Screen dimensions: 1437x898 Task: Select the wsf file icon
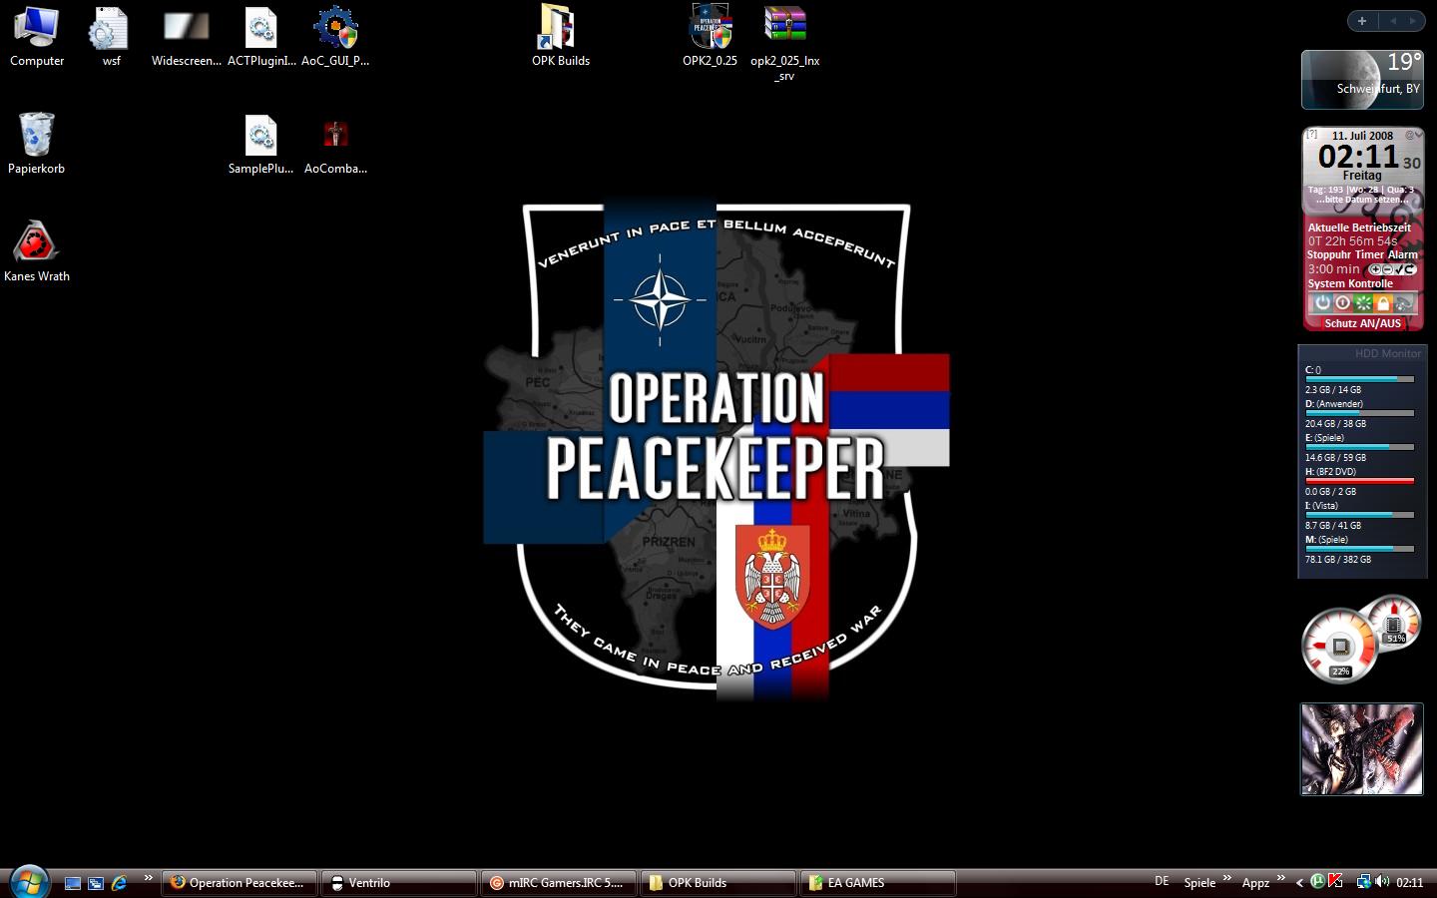[111, 38]
